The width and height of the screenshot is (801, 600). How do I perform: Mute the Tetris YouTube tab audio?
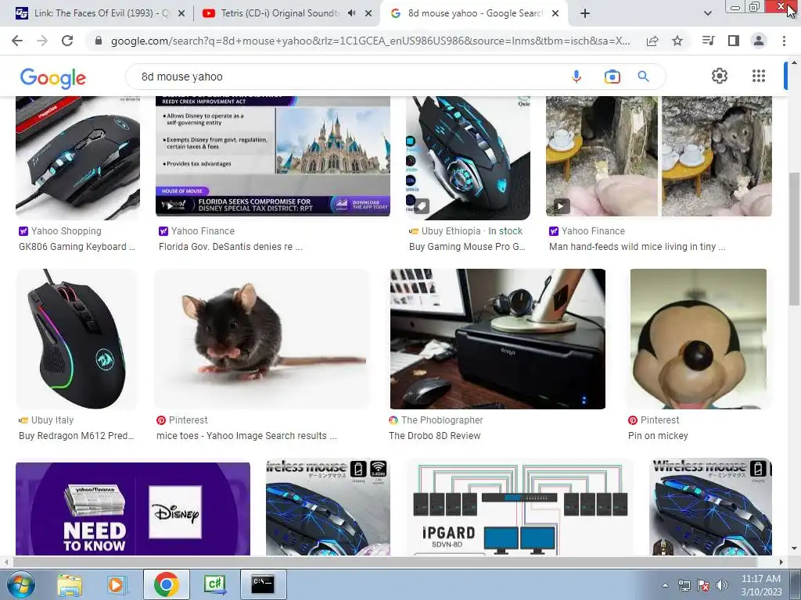pyautogui.click(x=351, y=13)
